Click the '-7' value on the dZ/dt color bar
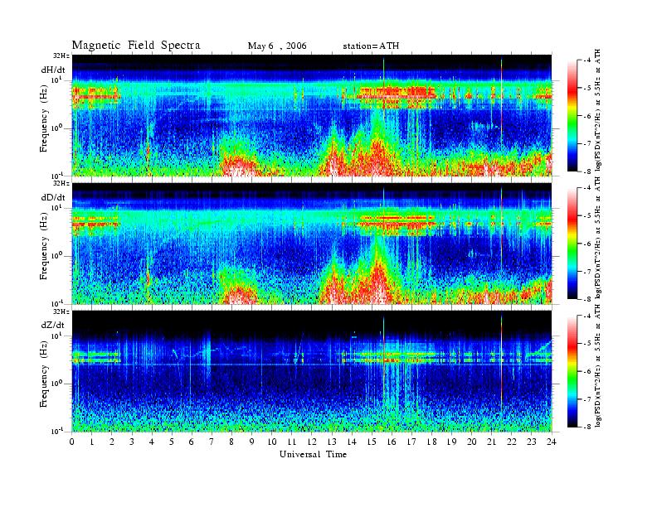This screenshot has height=507, width=657. click(x=586, y=399)
